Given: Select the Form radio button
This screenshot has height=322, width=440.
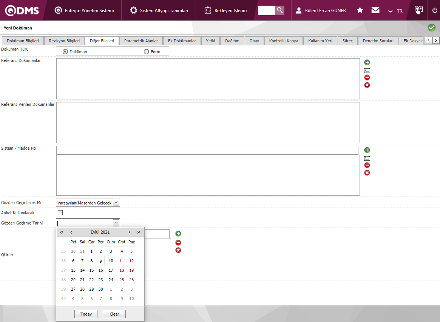Looking at the screenshot, I should pos(146,52).
